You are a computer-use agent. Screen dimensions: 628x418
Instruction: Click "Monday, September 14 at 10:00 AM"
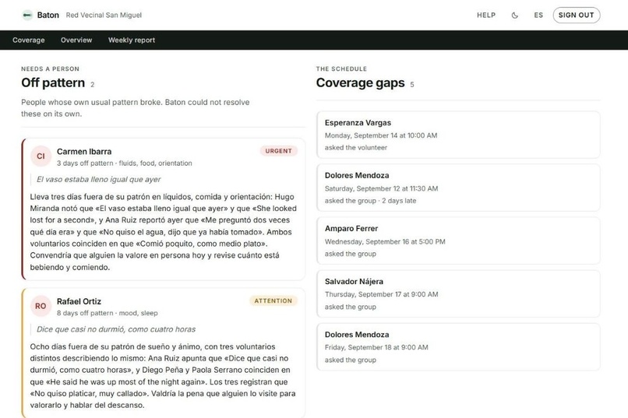381,135
